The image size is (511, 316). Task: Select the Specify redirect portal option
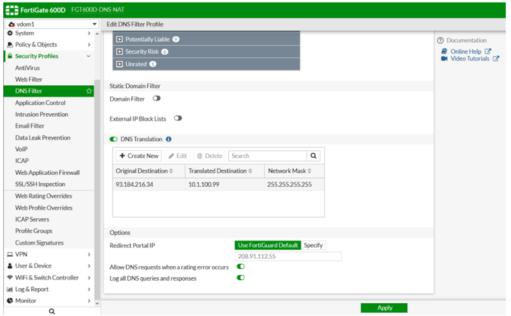pyautogui.click(x=313, y=245)
